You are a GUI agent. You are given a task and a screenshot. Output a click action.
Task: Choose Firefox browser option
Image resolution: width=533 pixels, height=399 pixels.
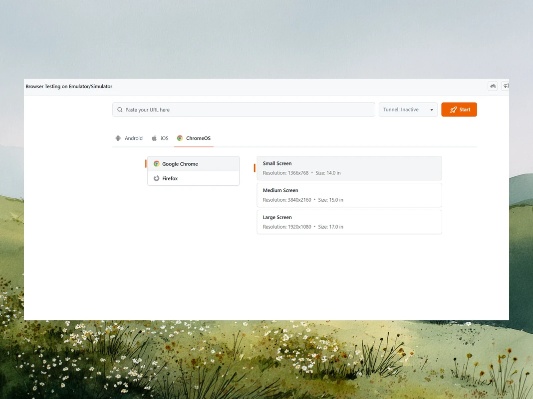(x=194, y=178)
